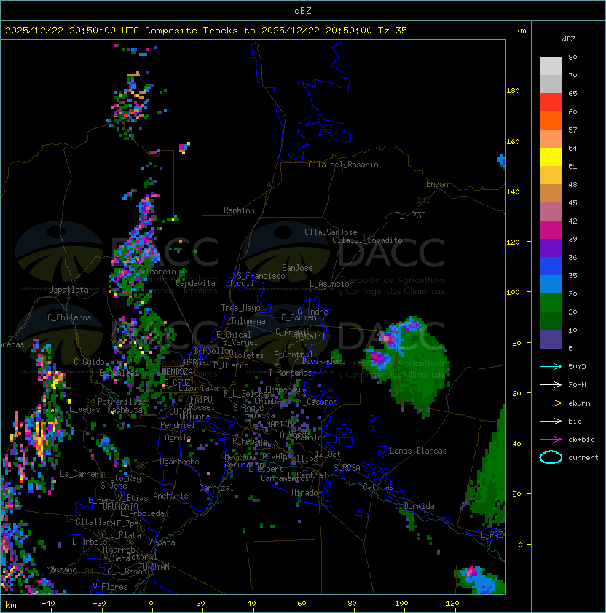Click the 'Clla.del_Rosario' map label
Image resolution: width=606 pixels, height=613 pixels.
343,165
